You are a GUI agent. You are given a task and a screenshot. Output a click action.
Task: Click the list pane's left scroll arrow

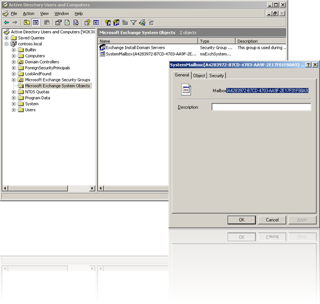(x=101, y=188)
